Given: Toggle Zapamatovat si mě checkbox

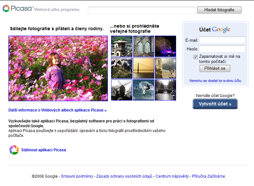Looking at the screenshot, I should click(x=195, y=57).
